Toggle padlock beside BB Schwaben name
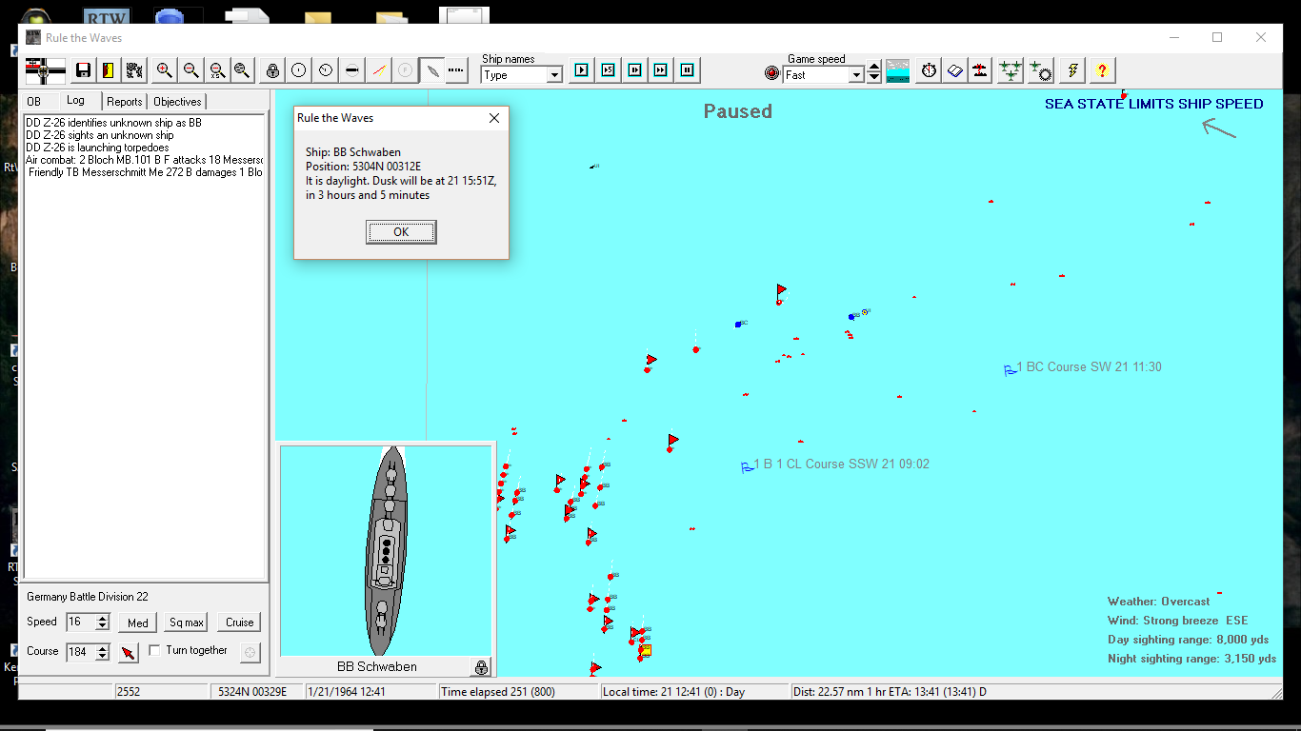Viewport: 1301px width, 731px height. pyautogui.click(x=481, y=667)
